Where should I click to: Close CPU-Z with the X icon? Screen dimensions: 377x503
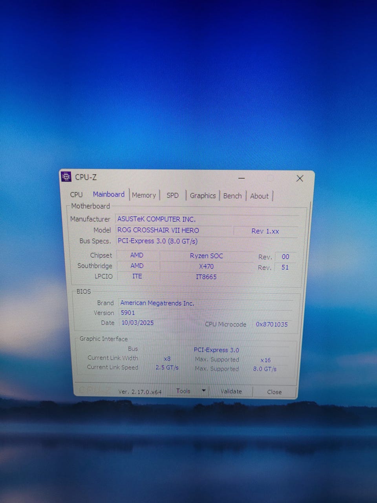tap(300, 178)
